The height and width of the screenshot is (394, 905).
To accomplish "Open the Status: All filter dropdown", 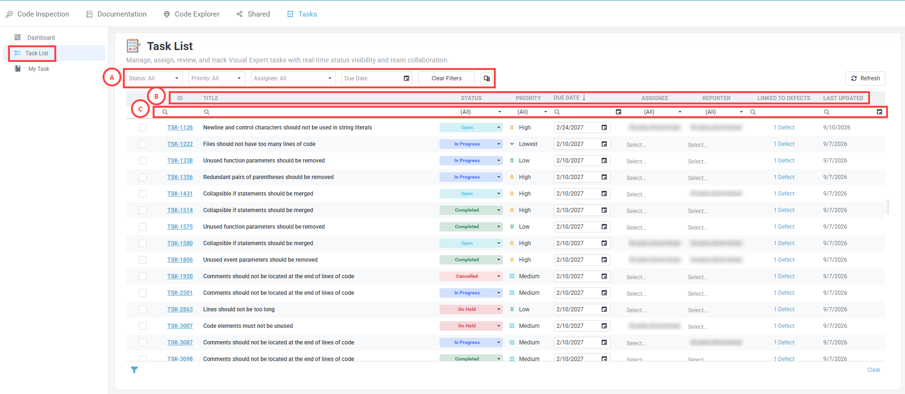I will coord(154,78).
